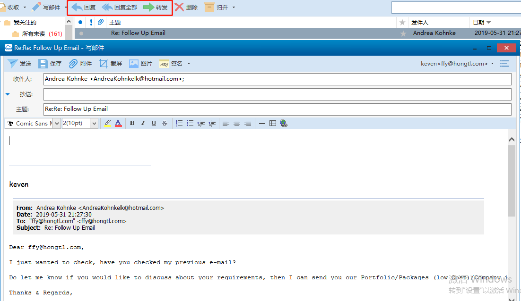The width and height of the screenshot is (521, 301).
Task: Insert a picture via 图片
Action: pos(141,64)
